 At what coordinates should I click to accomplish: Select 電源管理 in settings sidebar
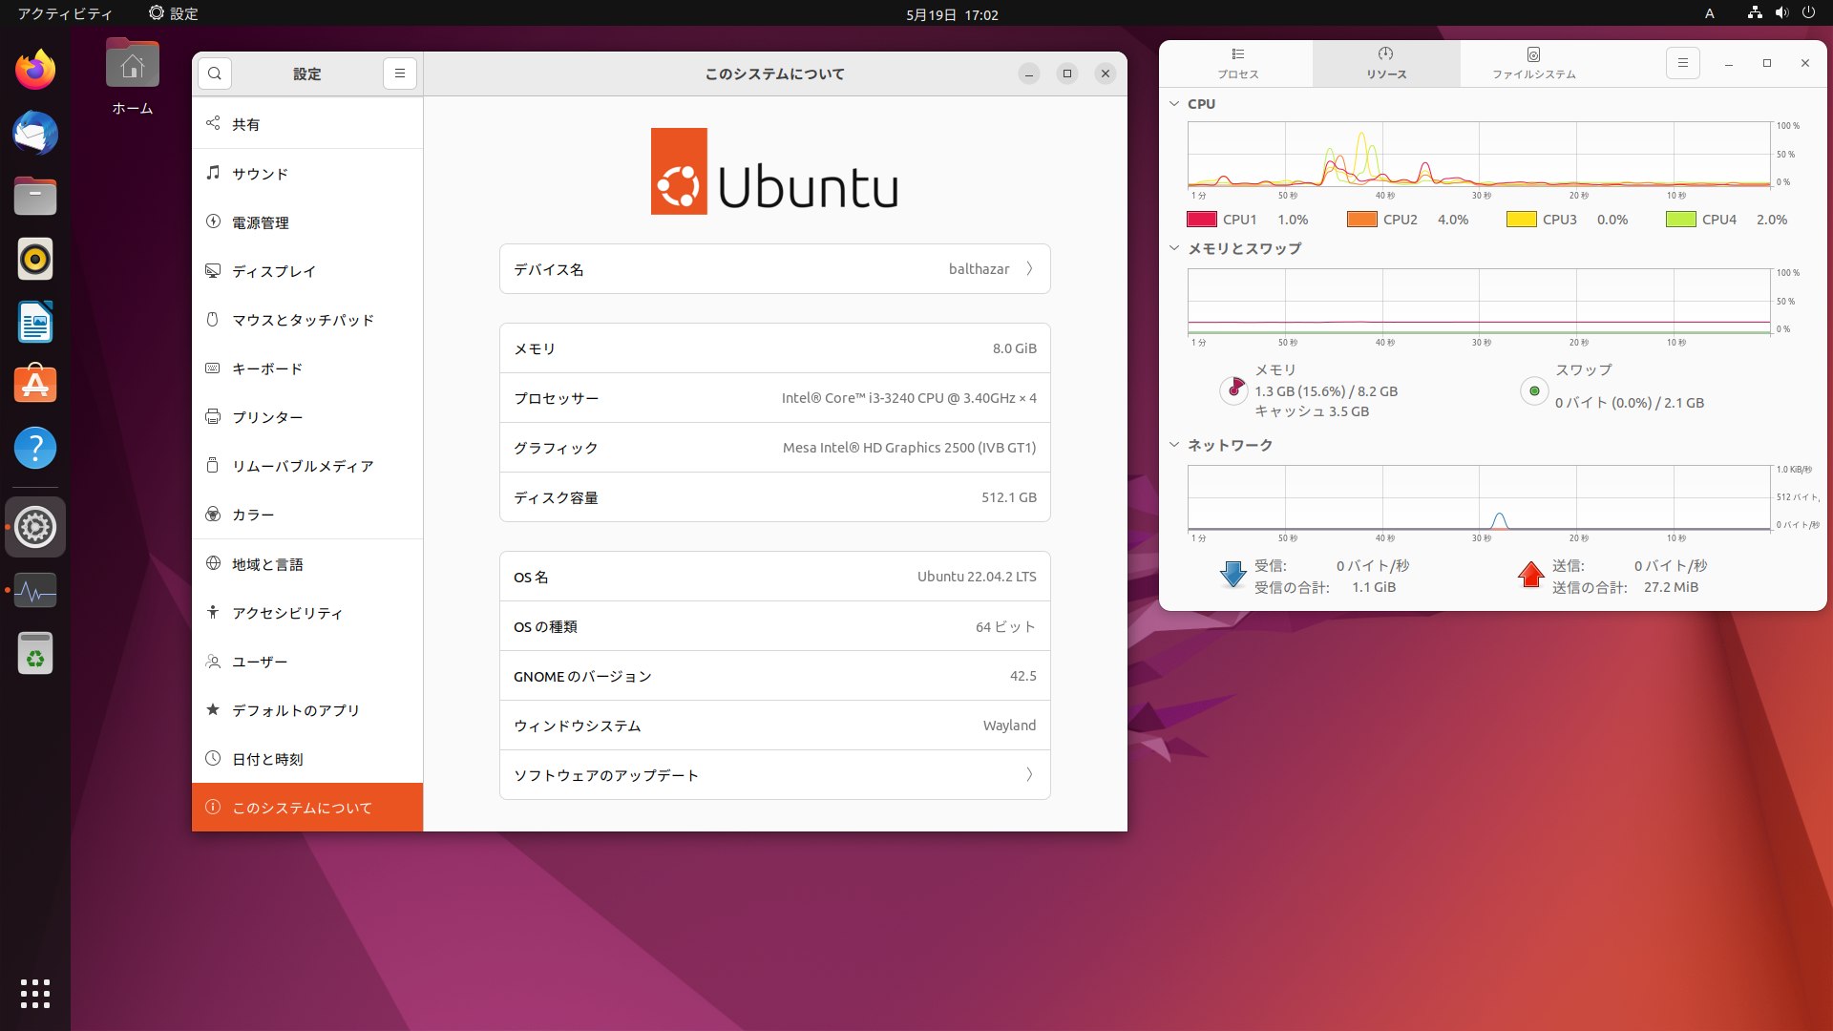point(307,222)
